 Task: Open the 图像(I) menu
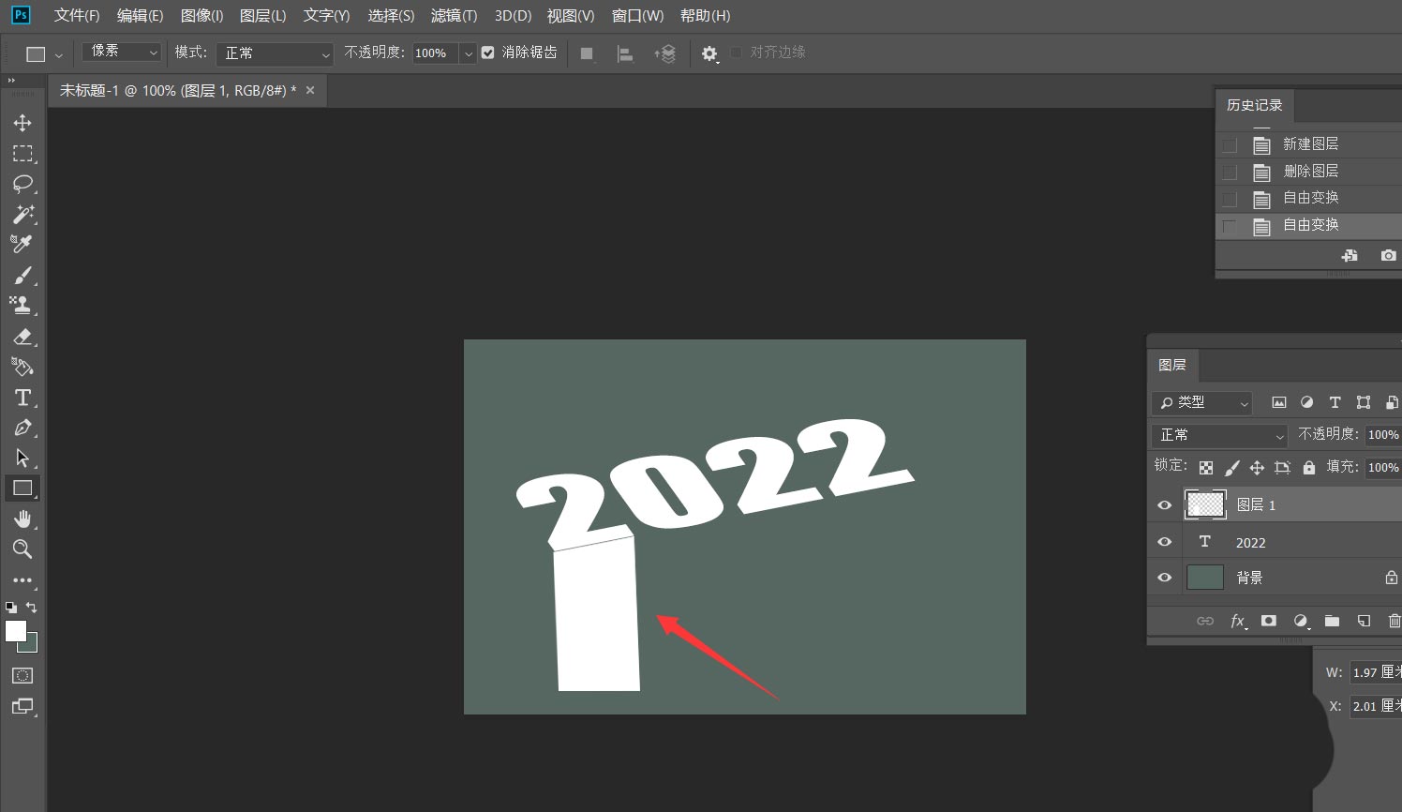coord(201,16)
